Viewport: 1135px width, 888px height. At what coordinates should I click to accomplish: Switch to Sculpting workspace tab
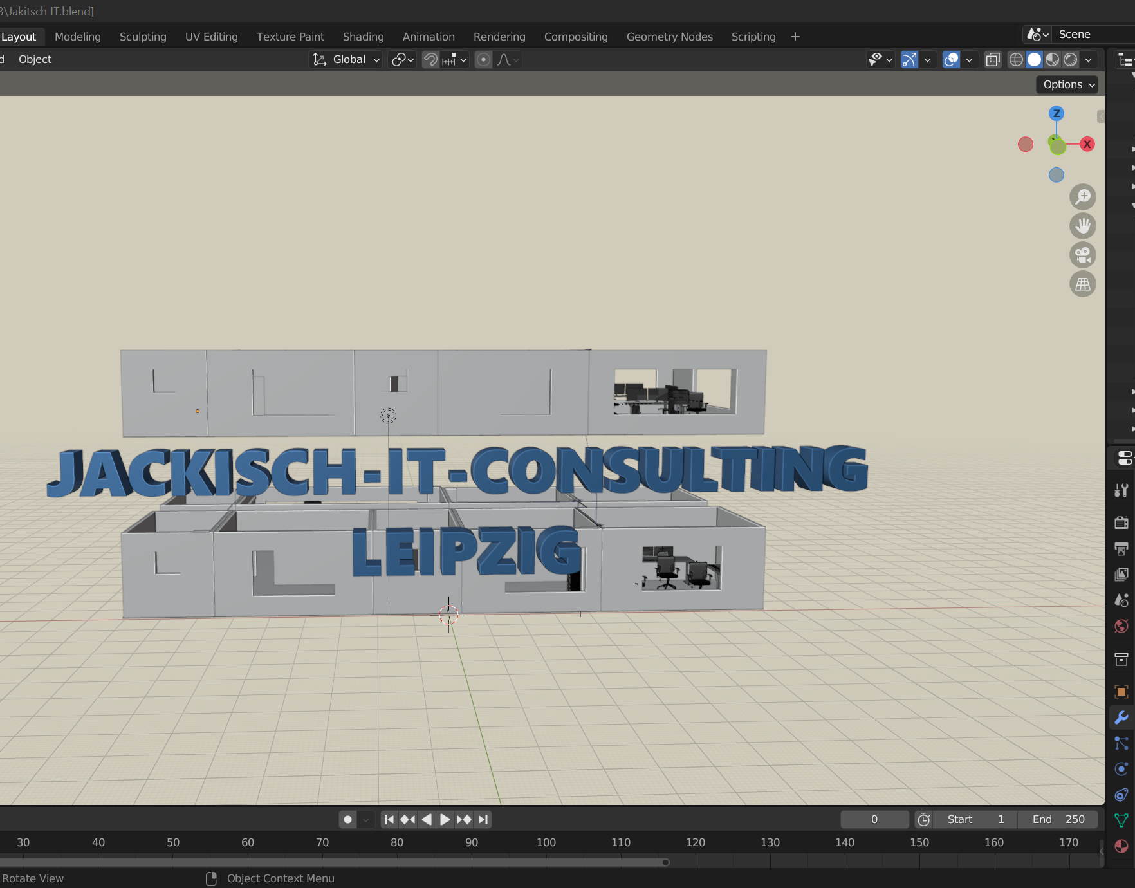coord(143,37)
